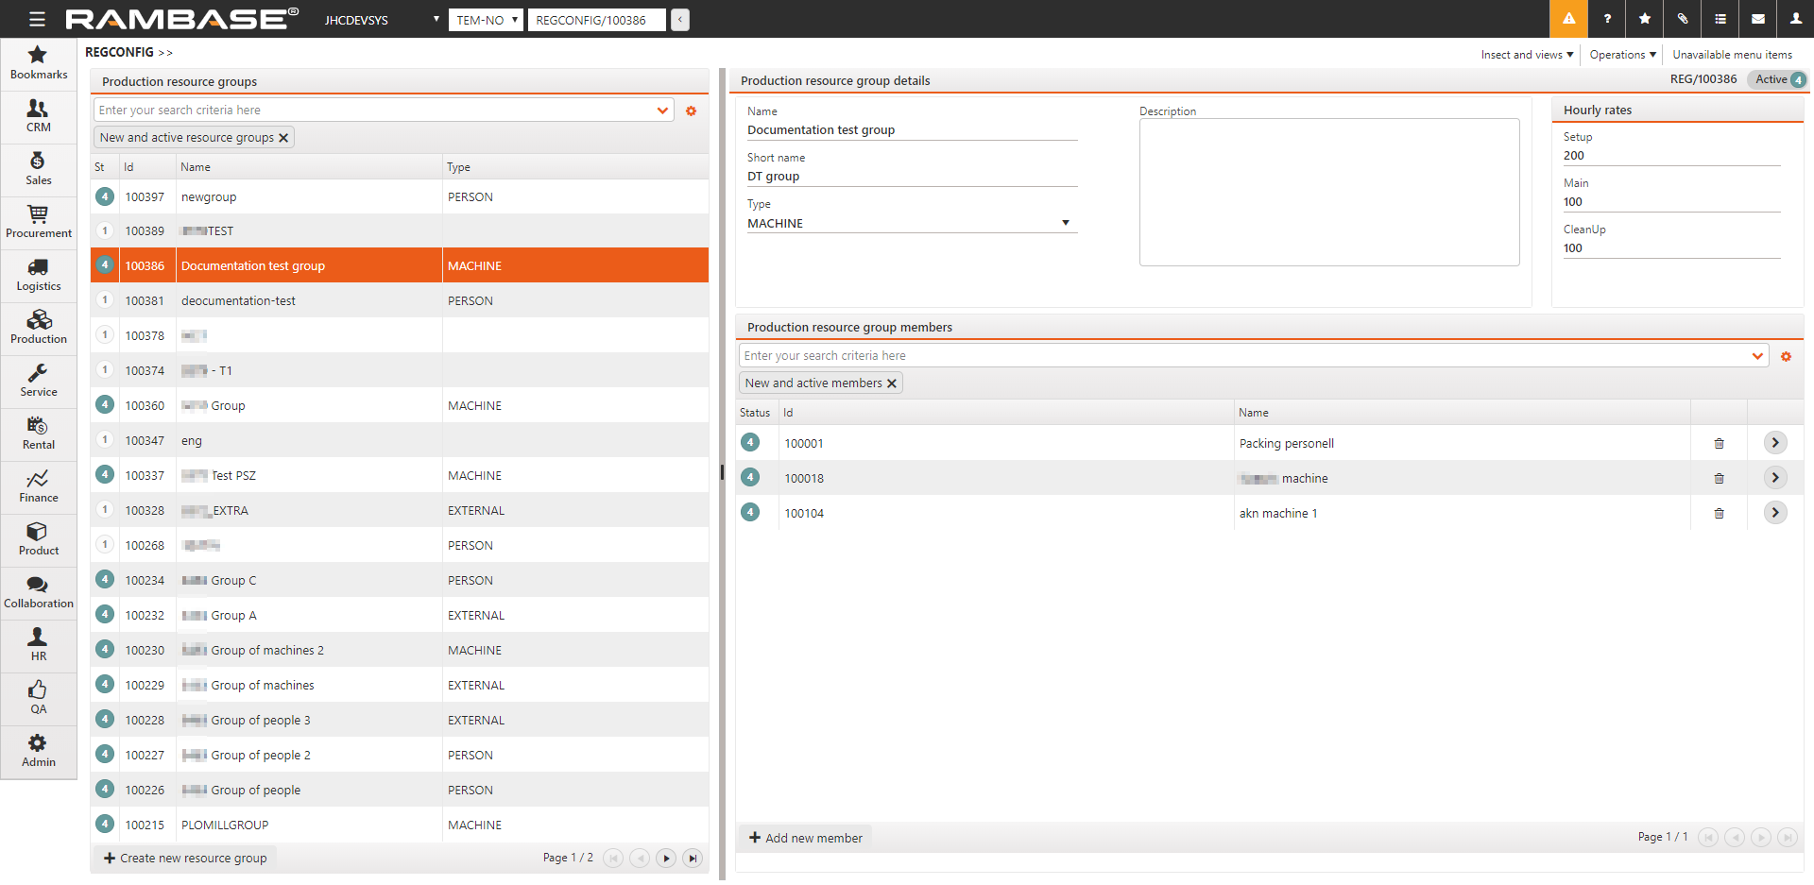
Task: Click Add new member button
Action: 806,839
